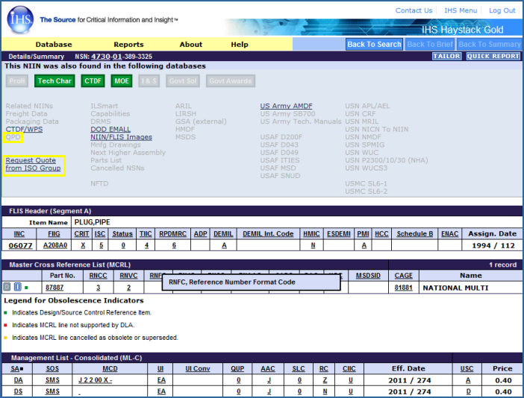The image size is (524, 398).
Task: Click the blue I icon beside part 87887
Action: 18,287
